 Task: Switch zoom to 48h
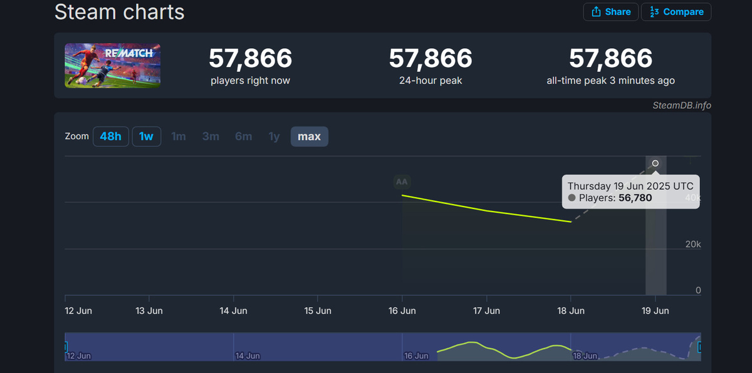[x=111, y=136]
